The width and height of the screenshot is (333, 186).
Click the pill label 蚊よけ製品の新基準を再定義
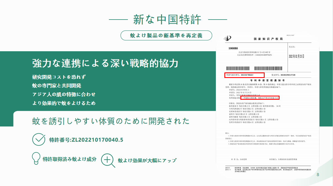(166, 36)
